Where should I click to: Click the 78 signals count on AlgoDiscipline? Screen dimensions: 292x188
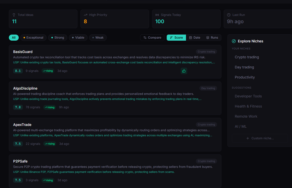click(33, 107)
